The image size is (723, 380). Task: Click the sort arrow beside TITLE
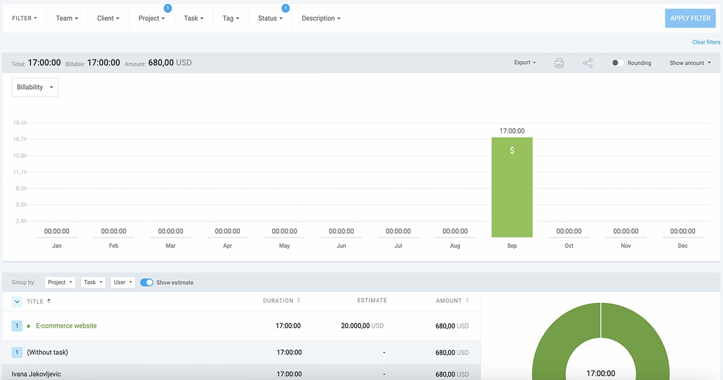49,301
